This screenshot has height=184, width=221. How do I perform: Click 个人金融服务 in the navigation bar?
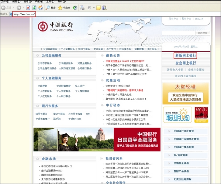68,49
